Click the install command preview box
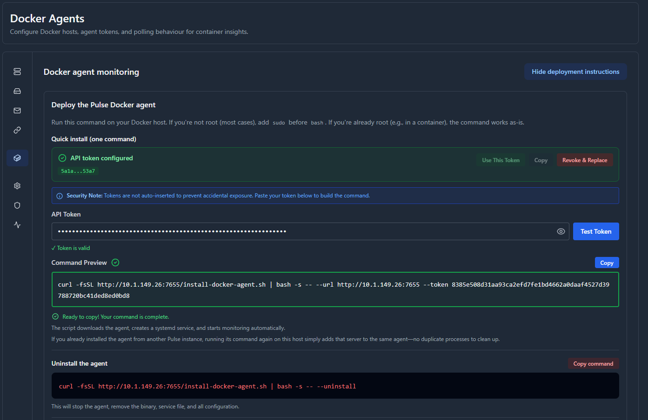Viewport: 648px width, 420px height. 335,290
